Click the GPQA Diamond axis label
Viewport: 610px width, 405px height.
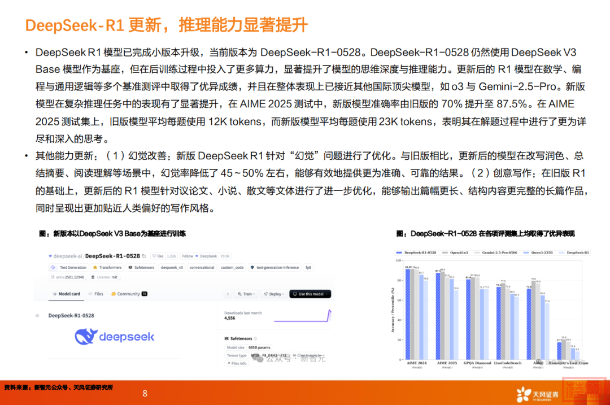(x=477, y=363)
